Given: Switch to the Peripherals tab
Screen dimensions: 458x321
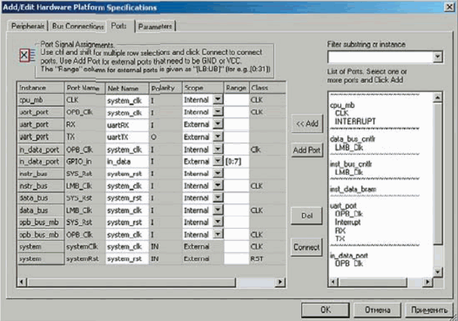Looking at the screenshot, I should (28, 26).
